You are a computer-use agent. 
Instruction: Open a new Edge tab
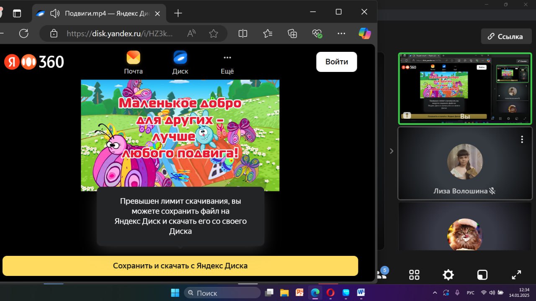(178, 13)
